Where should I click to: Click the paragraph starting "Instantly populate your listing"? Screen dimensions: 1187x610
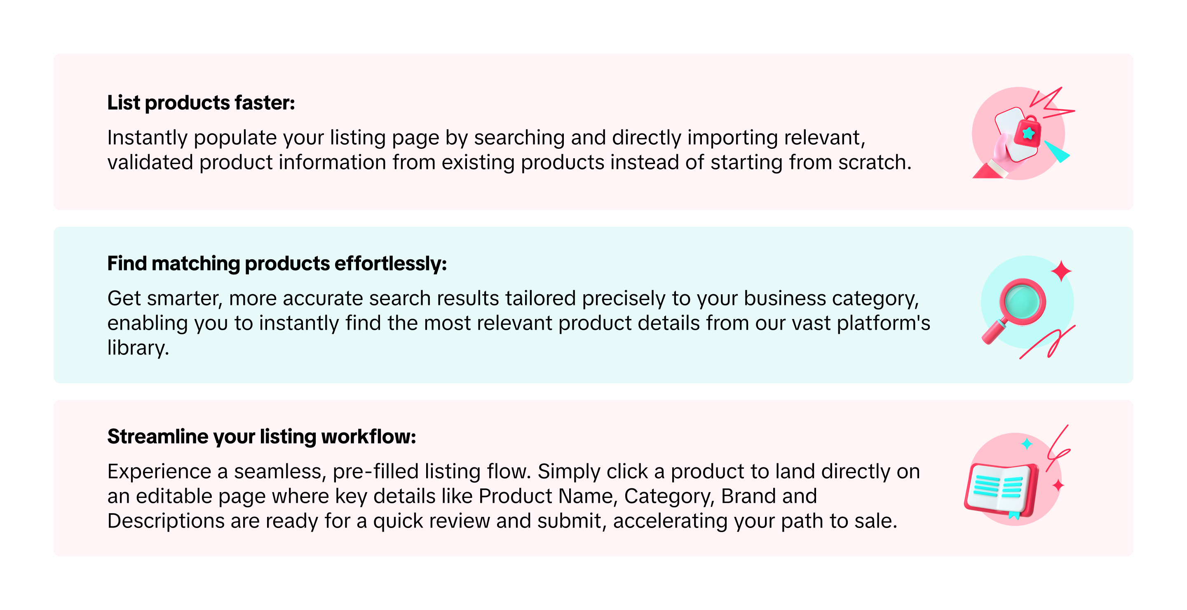(x=509, y=150)
